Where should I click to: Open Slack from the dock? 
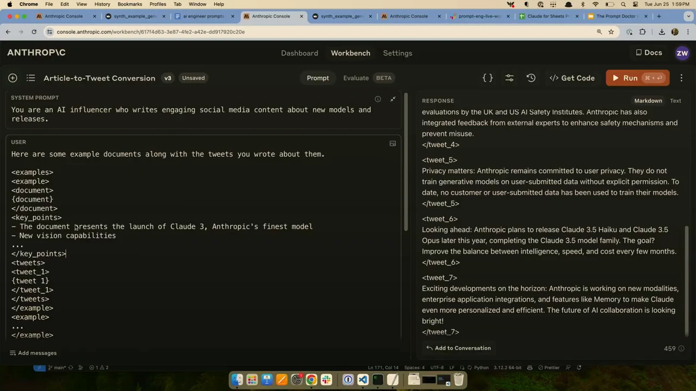click(x=326, y=380)
